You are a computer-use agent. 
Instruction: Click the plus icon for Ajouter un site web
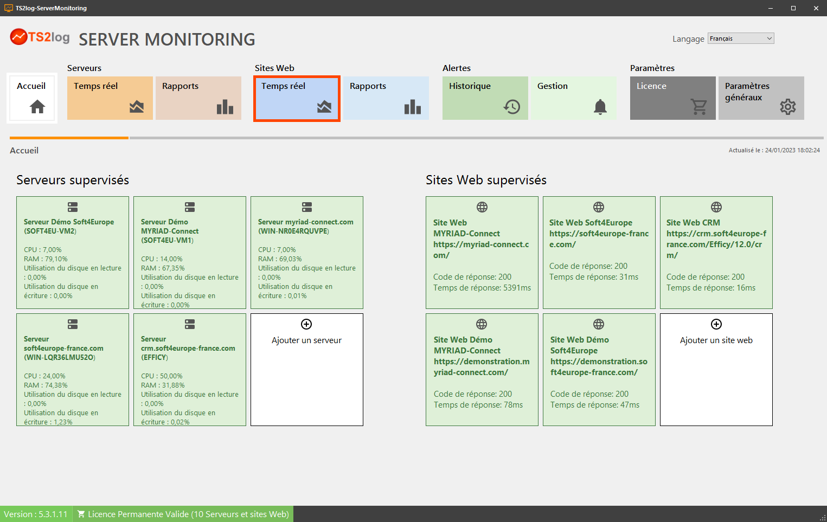tap(716, 324)
